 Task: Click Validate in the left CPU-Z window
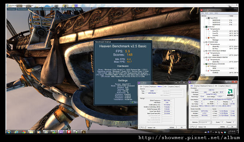tap(172, 127)
